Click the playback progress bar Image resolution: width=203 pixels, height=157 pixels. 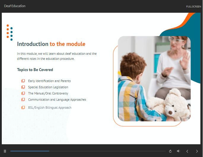[x=88, y=151]
